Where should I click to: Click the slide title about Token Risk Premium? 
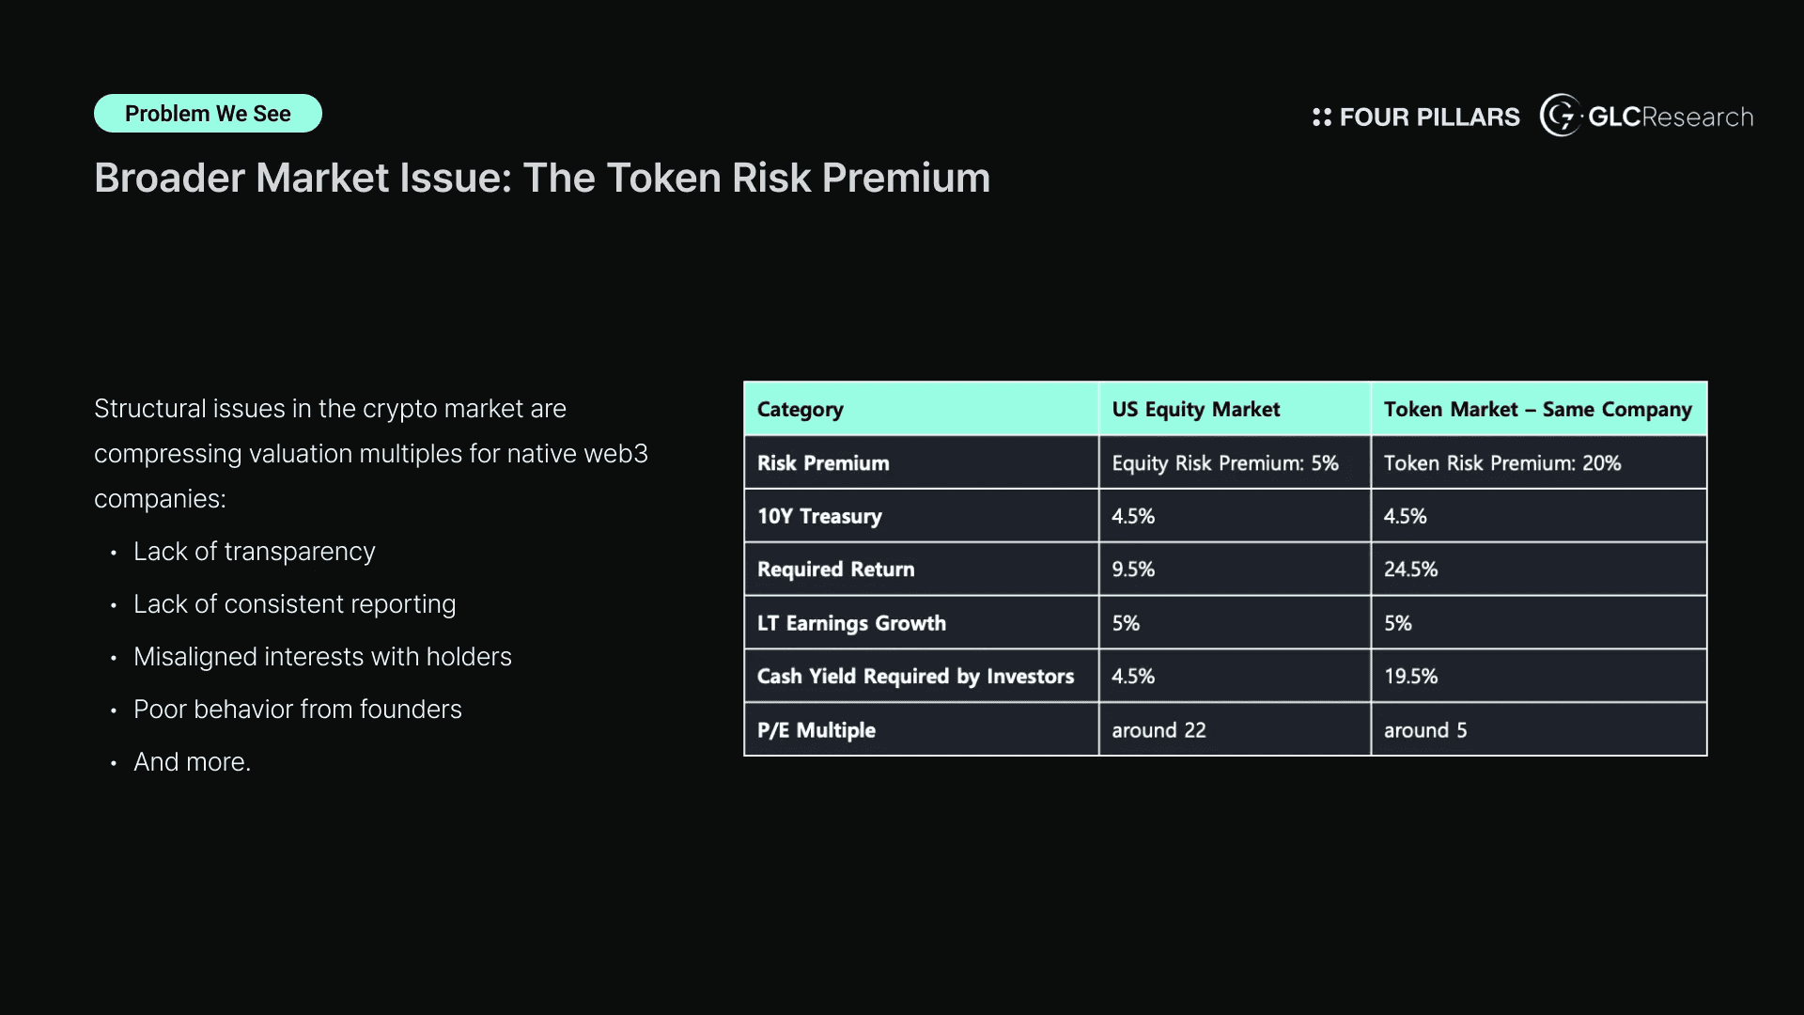(x=542, y=178)
